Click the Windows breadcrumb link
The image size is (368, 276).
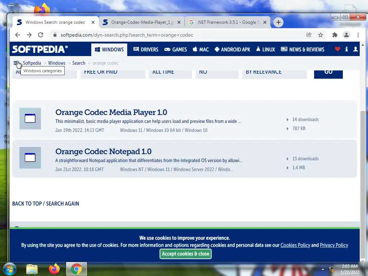56,63
